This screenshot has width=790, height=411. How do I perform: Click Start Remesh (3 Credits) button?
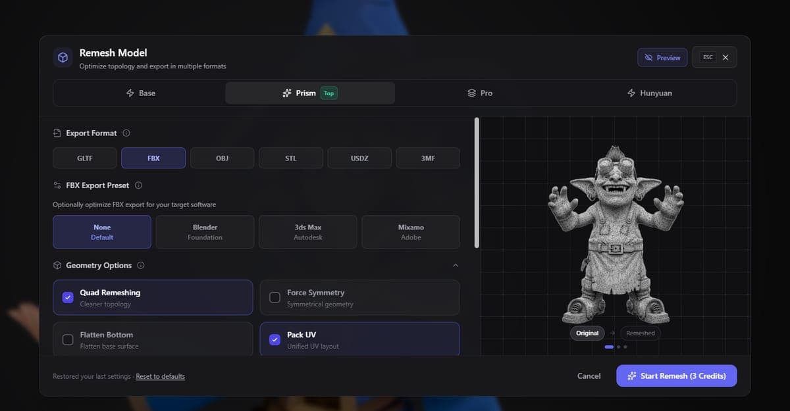click(677, 376)
